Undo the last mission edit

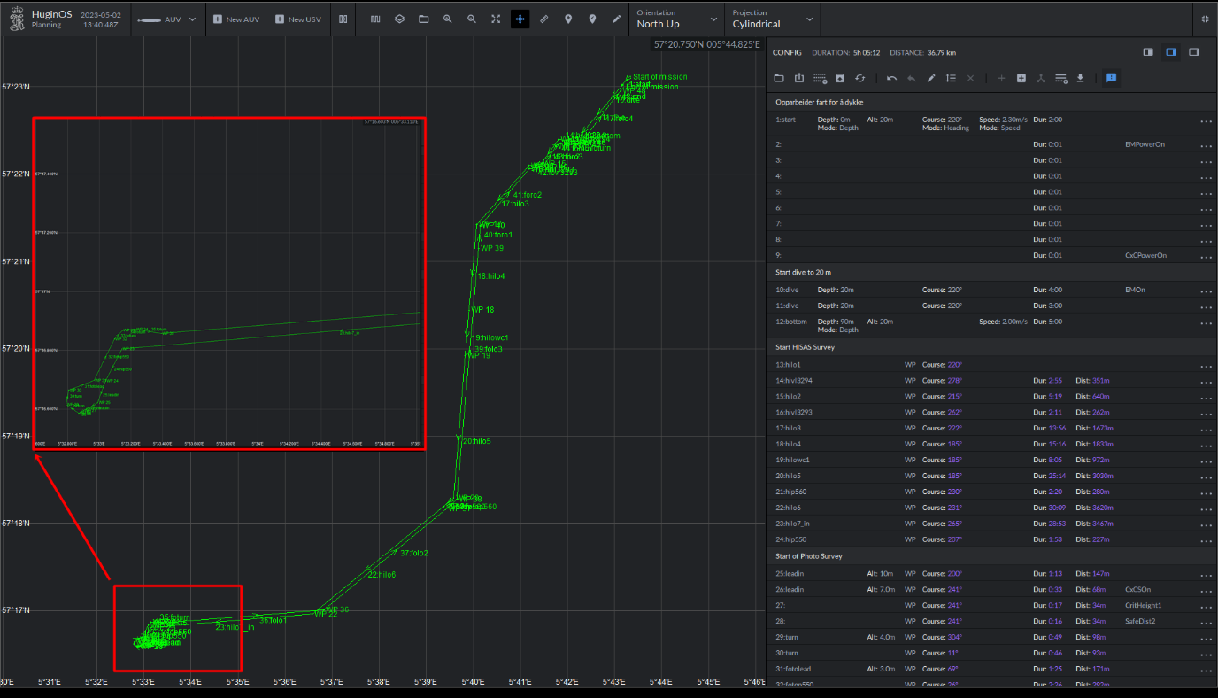pos(891,78)
